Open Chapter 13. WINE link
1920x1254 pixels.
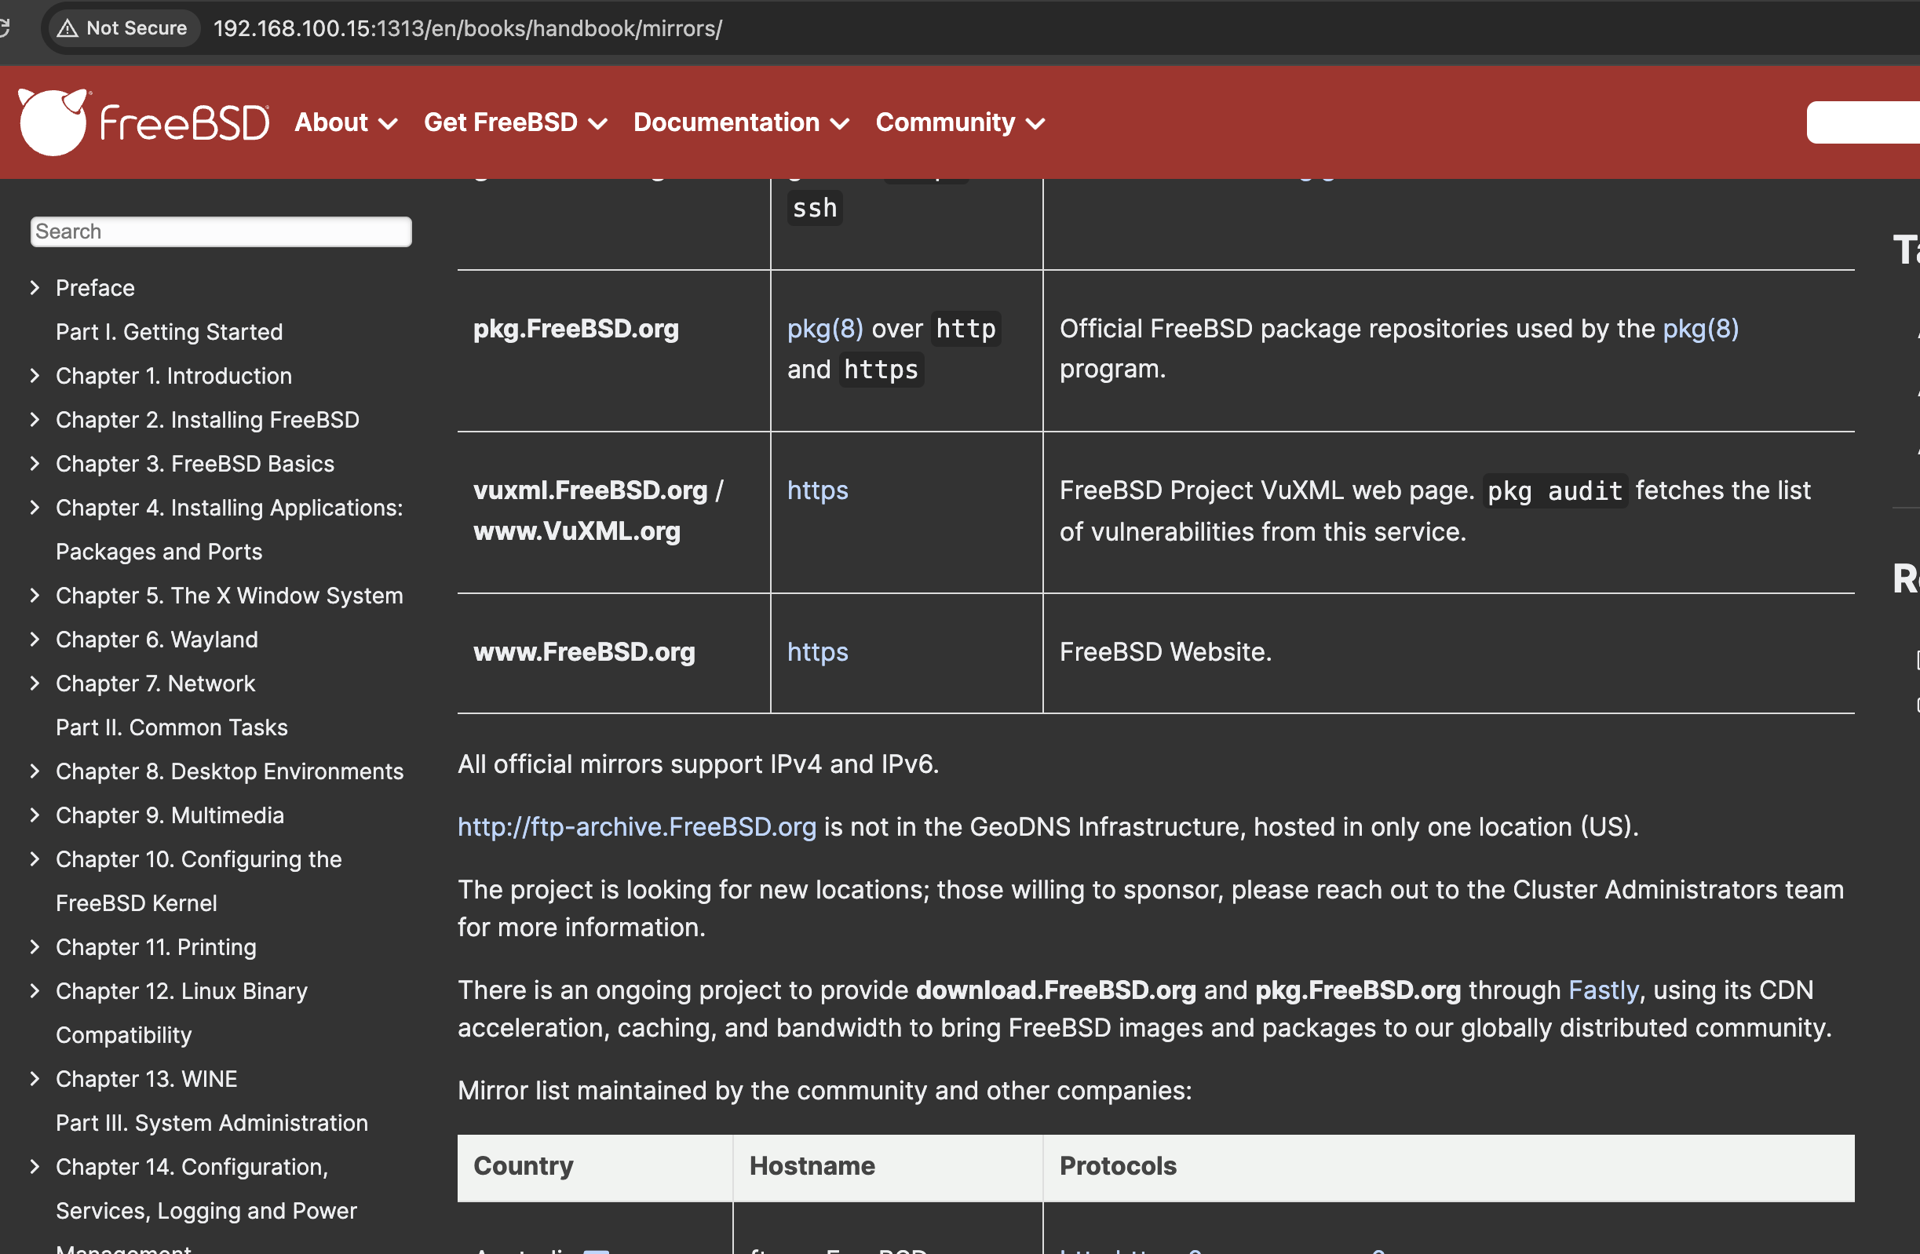[x=147, y=1079]
